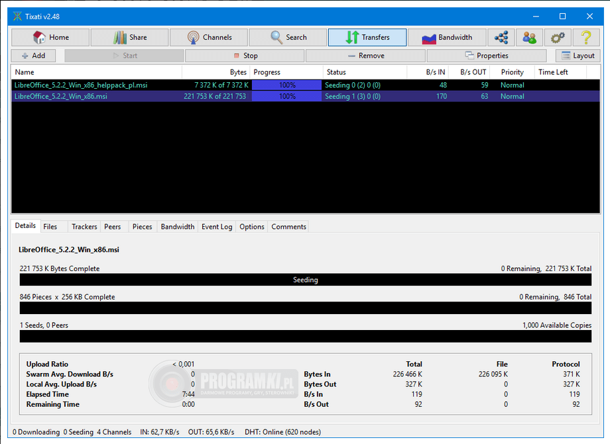610x444 pixels.
Task: Click the Seeding bytes progress bar
Action: tap(306, 280)
